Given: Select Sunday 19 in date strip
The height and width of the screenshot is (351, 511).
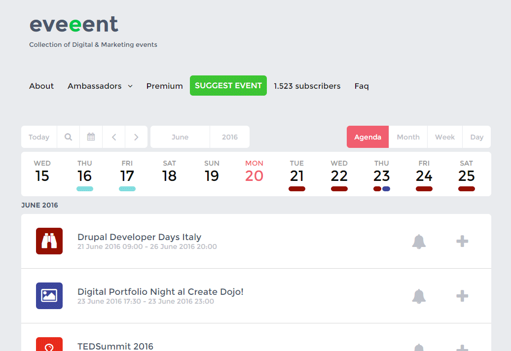Looking at the screenshot, I should pyautogui.click(x=212, y=172).
